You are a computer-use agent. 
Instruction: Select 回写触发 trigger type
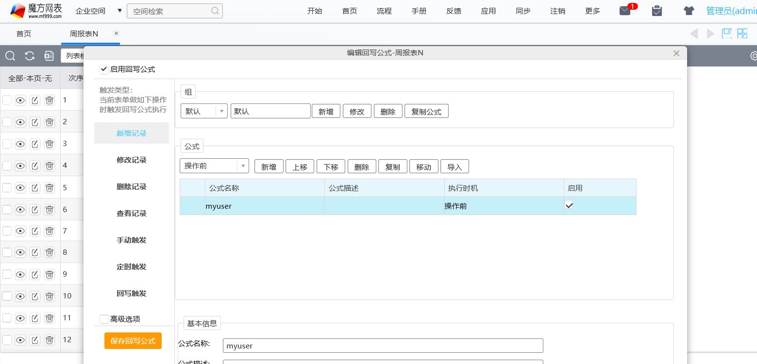132,293
